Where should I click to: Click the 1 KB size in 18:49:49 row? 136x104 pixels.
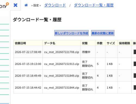point(110,76)
